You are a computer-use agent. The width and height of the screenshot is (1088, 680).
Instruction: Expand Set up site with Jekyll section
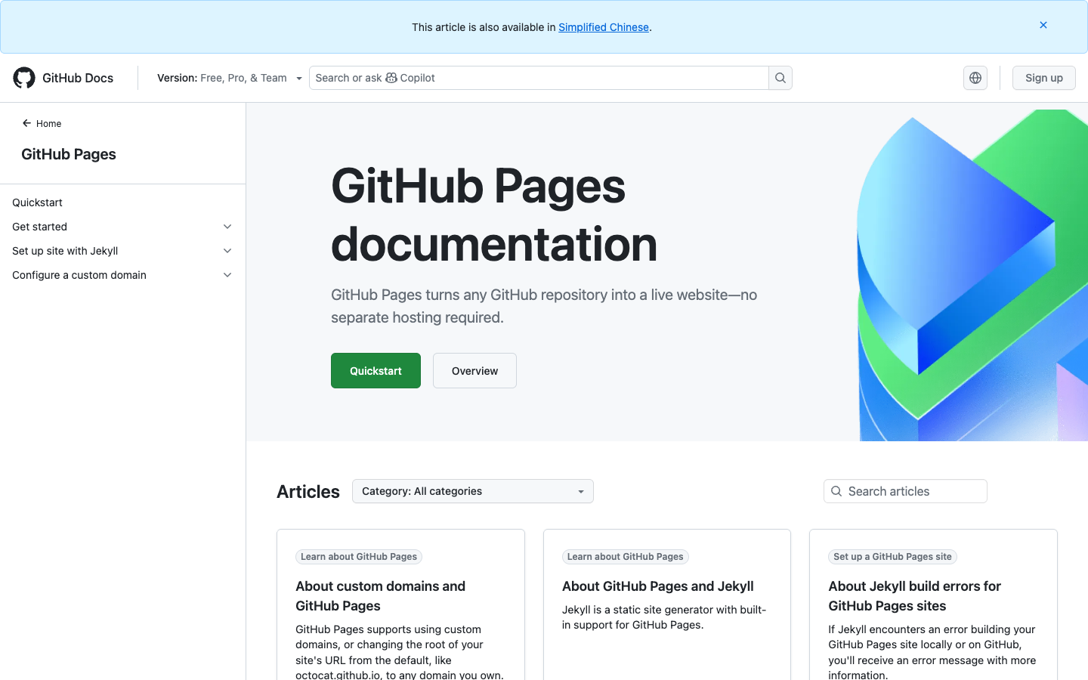[x=227, y=251]
